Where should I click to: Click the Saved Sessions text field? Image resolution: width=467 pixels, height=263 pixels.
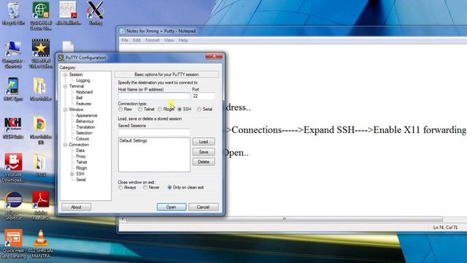[154, 132]
